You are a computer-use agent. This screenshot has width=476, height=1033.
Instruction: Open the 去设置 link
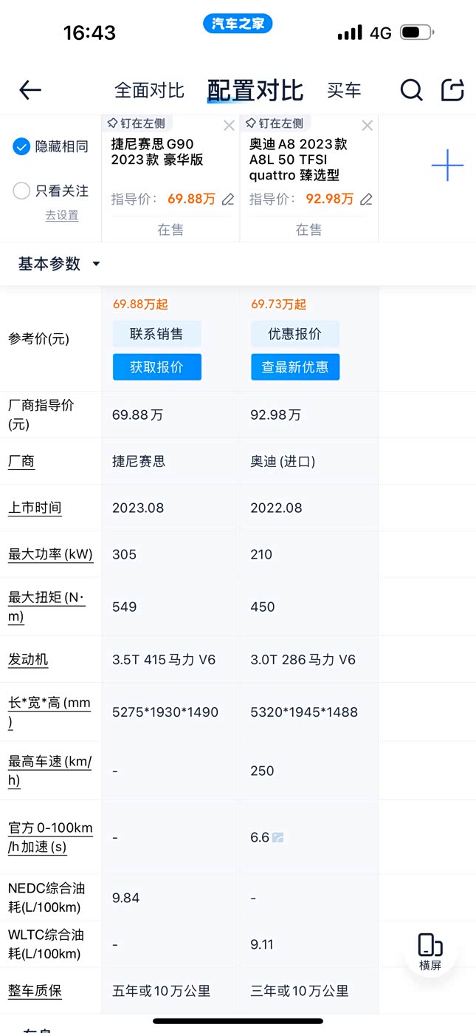click(62, 215)
